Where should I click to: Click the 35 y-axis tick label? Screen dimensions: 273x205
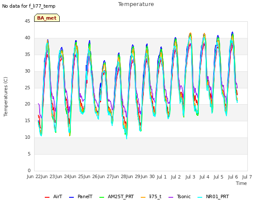[27, 54]
